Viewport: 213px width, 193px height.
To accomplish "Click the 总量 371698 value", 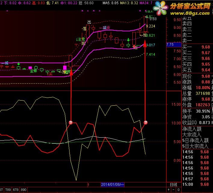I will click(x=203, y=93).
